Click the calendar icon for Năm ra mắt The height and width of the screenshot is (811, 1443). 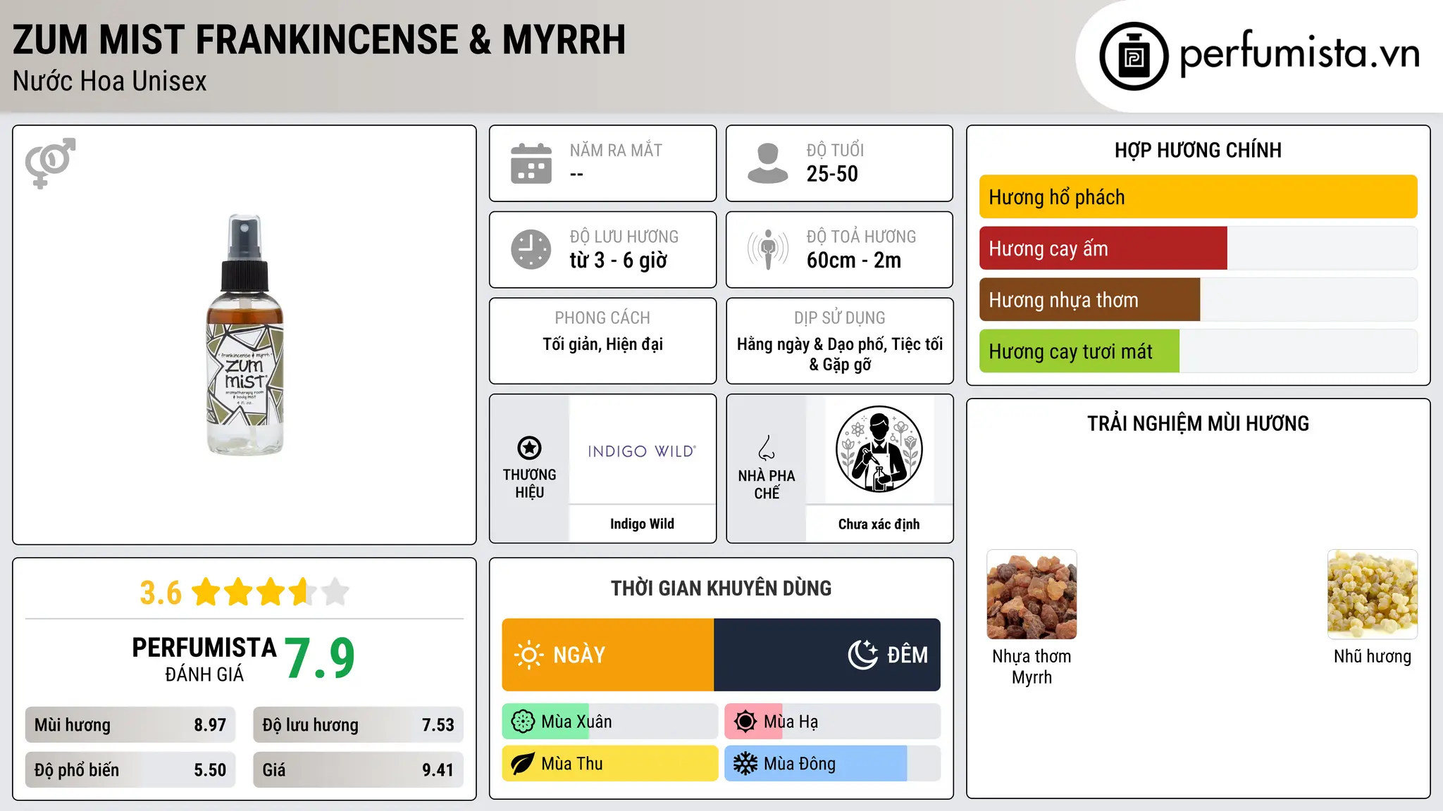coord(531,163)
